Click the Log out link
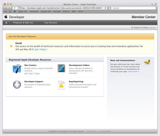The image size is (160, 136). click(152, 27)
